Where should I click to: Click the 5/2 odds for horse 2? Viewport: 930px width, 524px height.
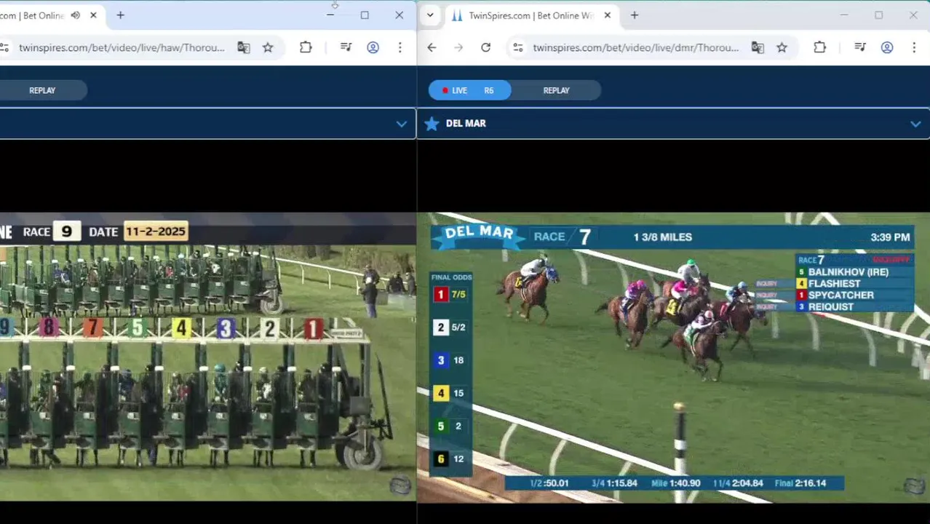point(458,327)
